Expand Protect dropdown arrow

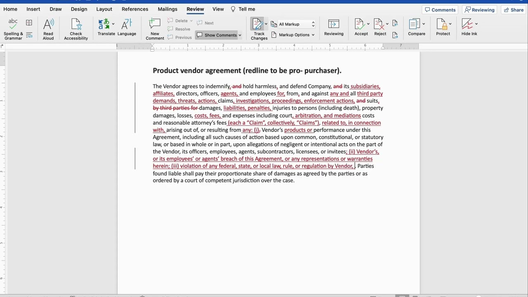(450, 24)
